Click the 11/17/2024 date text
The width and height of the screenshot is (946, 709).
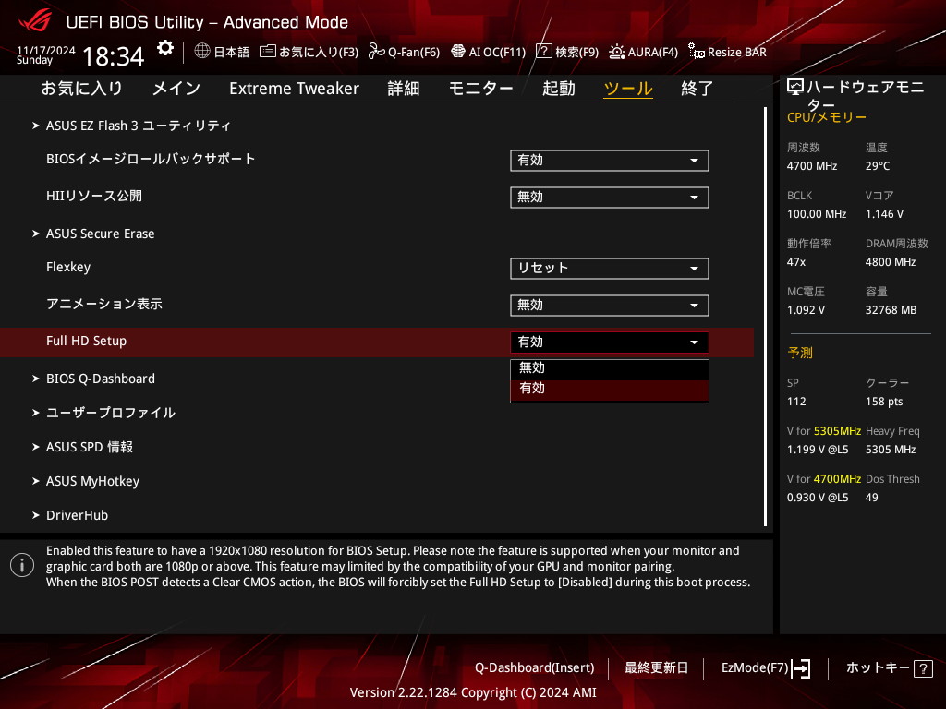coord(46,50)
